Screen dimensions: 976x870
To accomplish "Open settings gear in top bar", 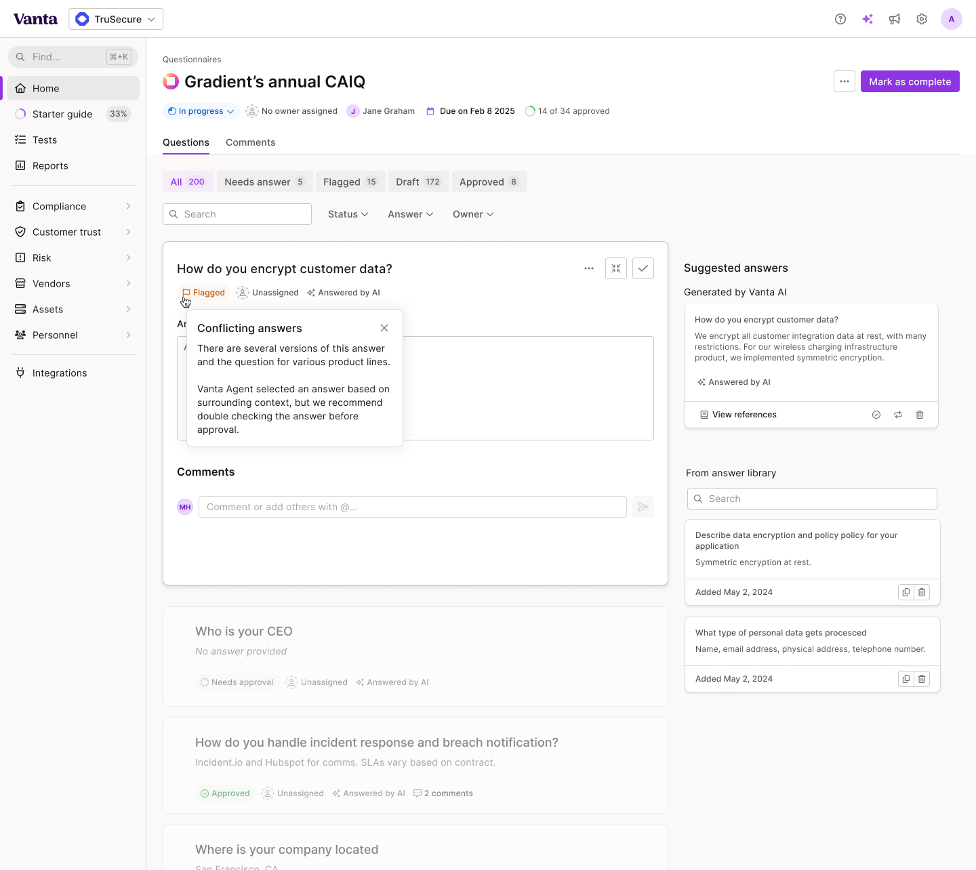I will tap(922, 19).
